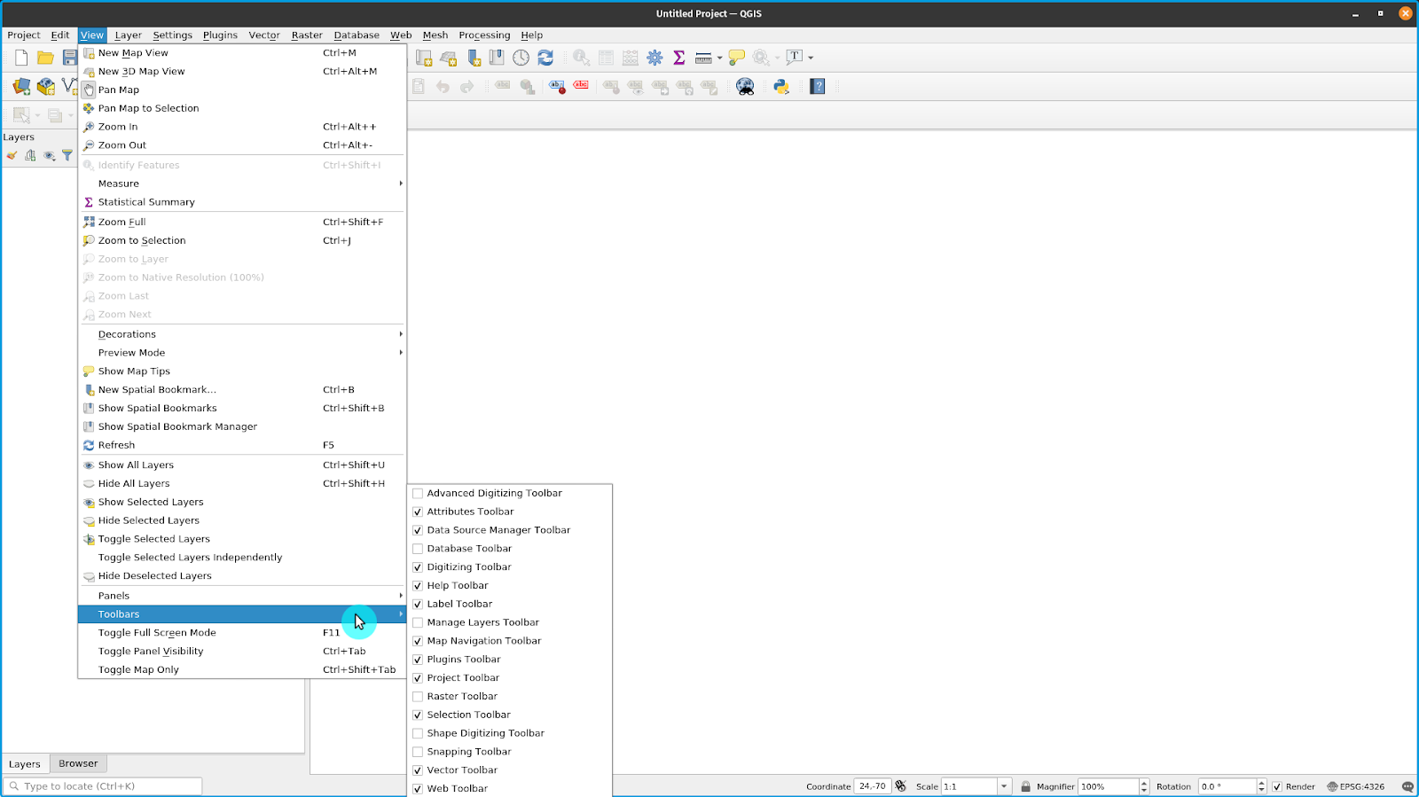The width and height of the screenshot is (1419, 797).
Task: Click the Show Spatial Bookmarks toolbar icon
Action: coord(497,58)
